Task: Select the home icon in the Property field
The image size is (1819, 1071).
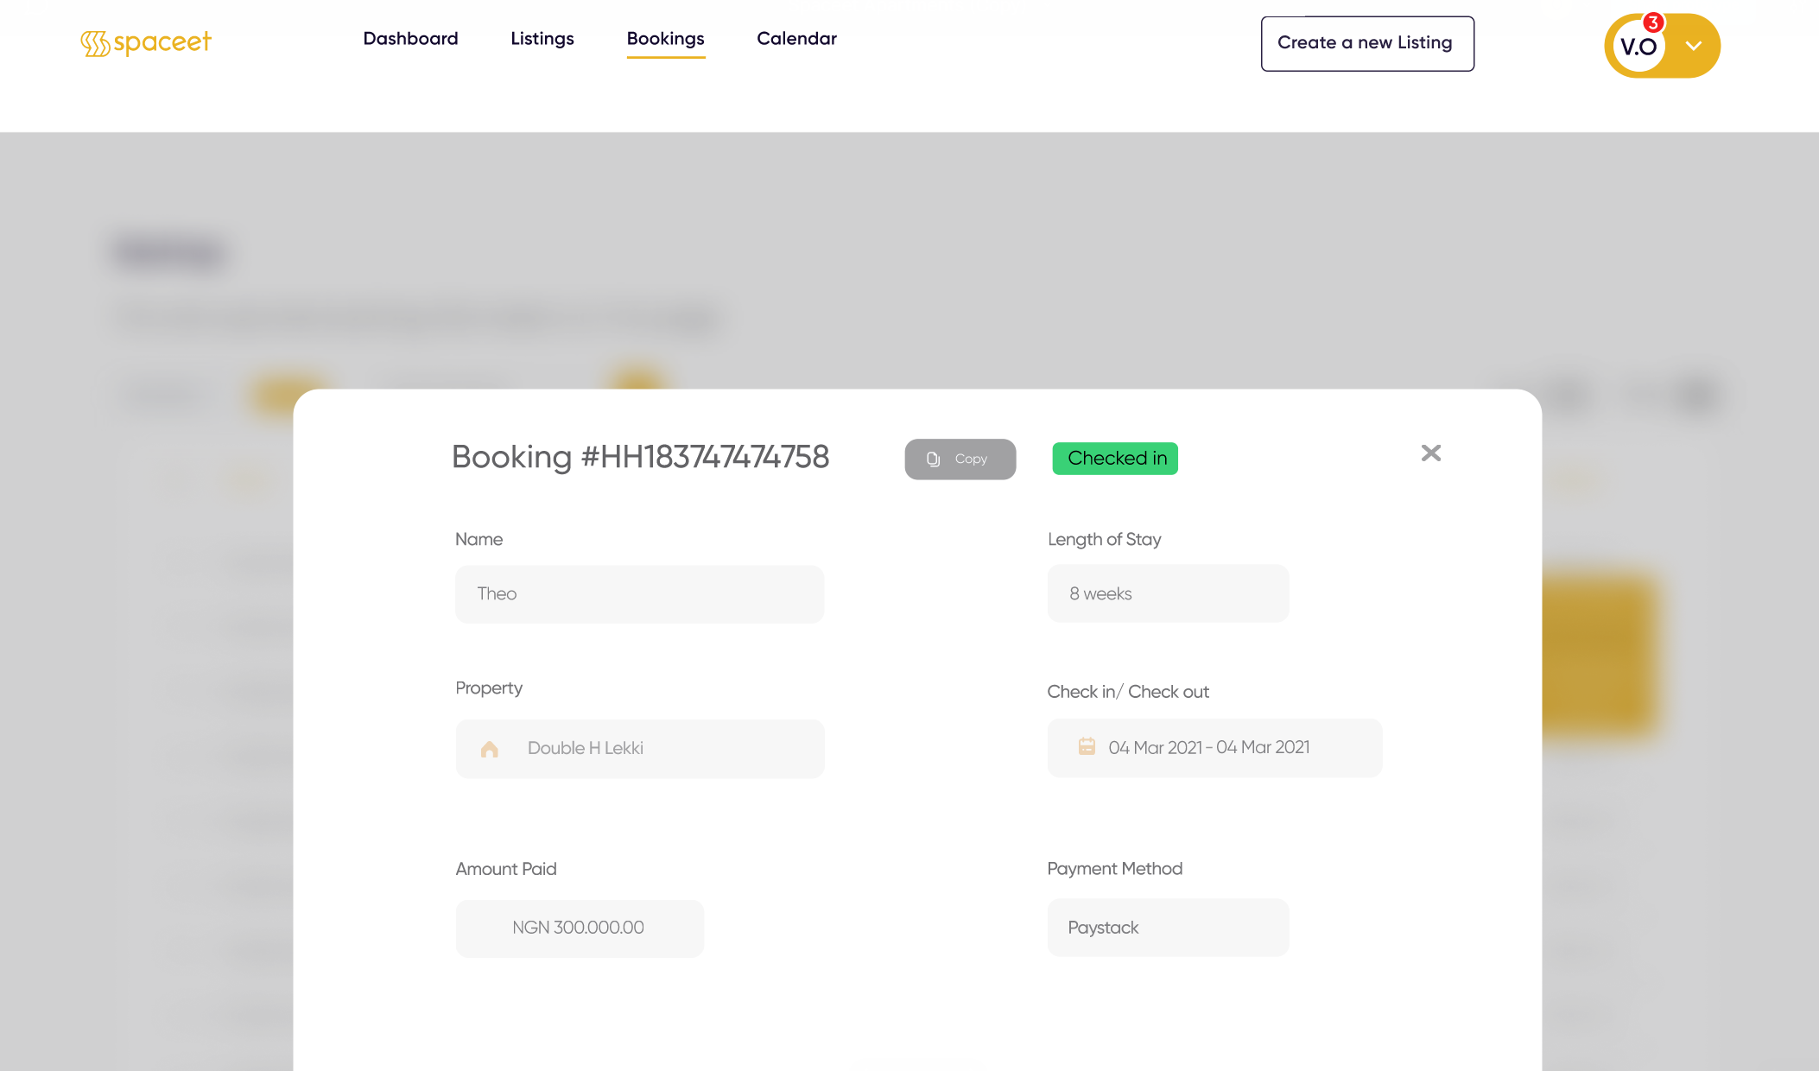Action: coord(491,748)
